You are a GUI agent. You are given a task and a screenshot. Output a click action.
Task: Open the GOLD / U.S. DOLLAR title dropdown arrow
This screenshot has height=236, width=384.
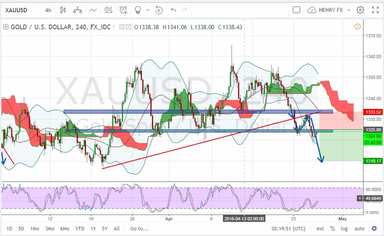[x=114, y=27]
